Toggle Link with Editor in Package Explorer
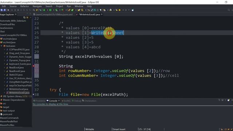The image size is (233, 131). [x=27, y=17]
